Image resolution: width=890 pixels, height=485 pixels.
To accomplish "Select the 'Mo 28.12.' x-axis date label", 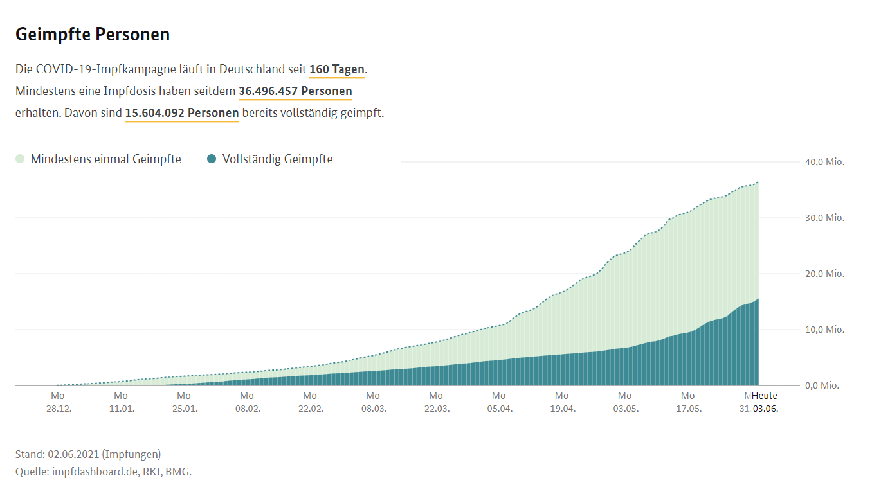I will [58, 402].
